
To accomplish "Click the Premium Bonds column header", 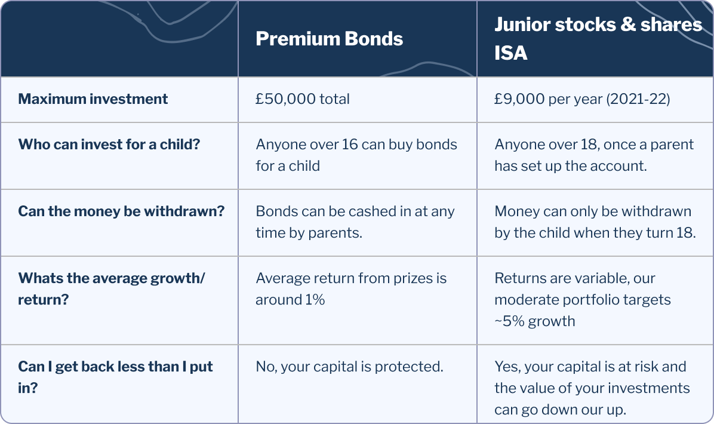I will [x=329, y=39].
